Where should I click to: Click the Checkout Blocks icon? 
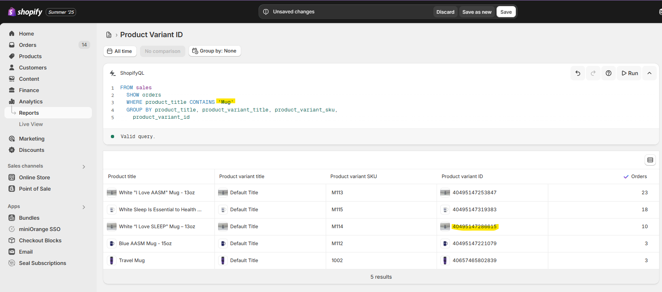pos(12,240)
